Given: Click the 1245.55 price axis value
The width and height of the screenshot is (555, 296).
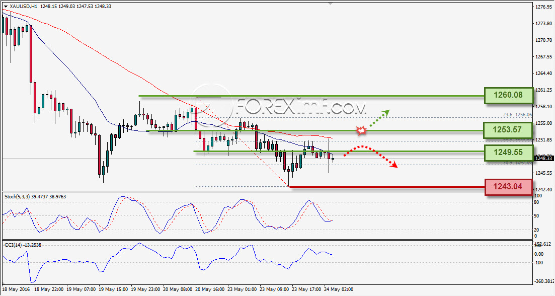Looking at the screenshot, I should coord(543,173).
